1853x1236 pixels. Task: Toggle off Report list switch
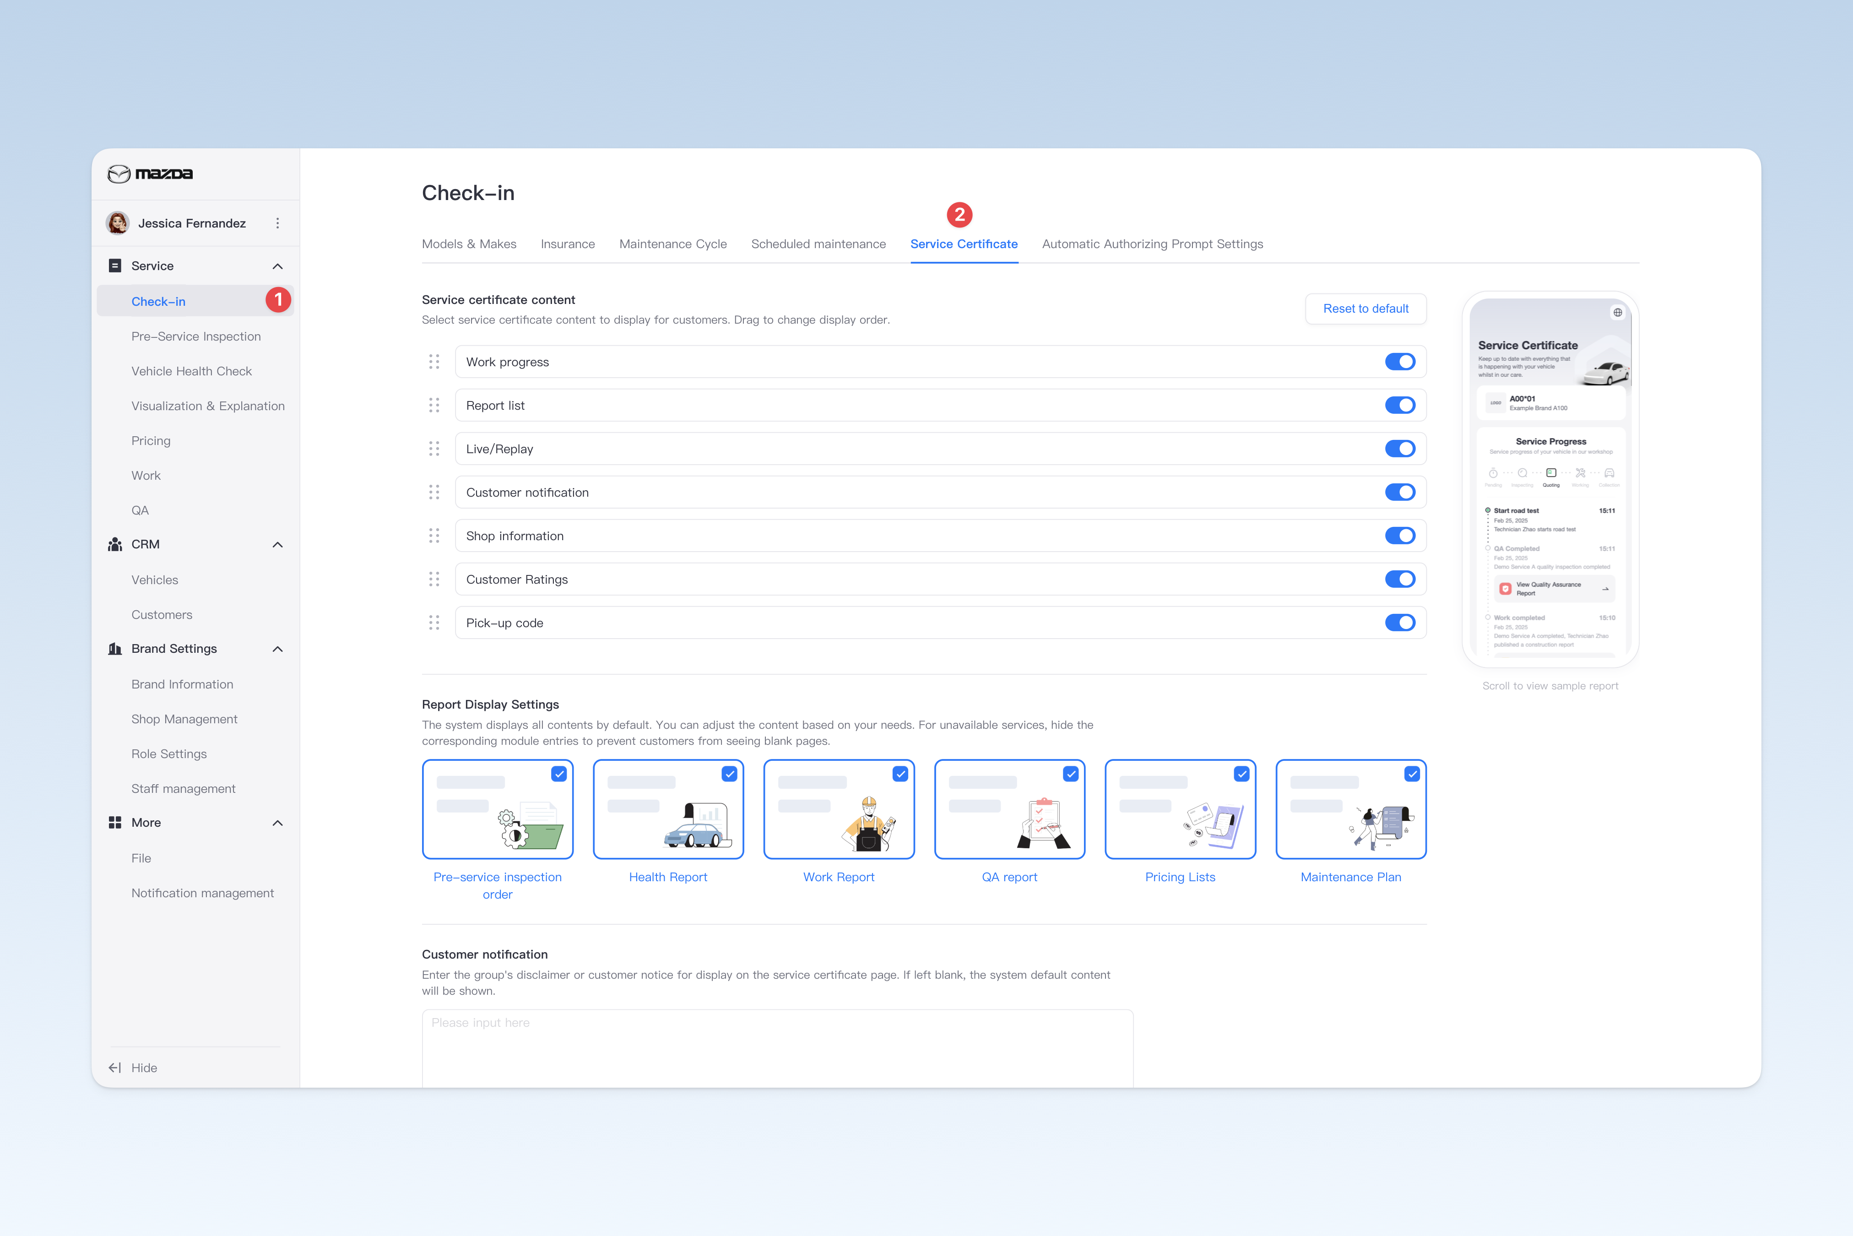click(1400, 405)
